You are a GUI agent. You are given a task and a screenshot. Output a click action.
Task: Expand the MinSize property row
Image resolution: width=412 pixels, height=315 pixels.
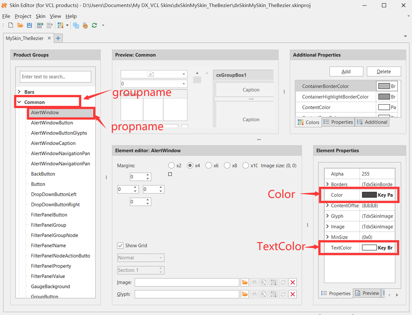327,237
